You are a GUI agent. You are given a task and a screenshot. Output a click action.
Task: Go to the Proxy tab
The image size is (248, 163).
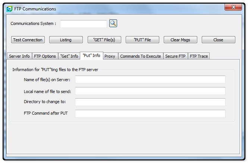coord(110,56)
